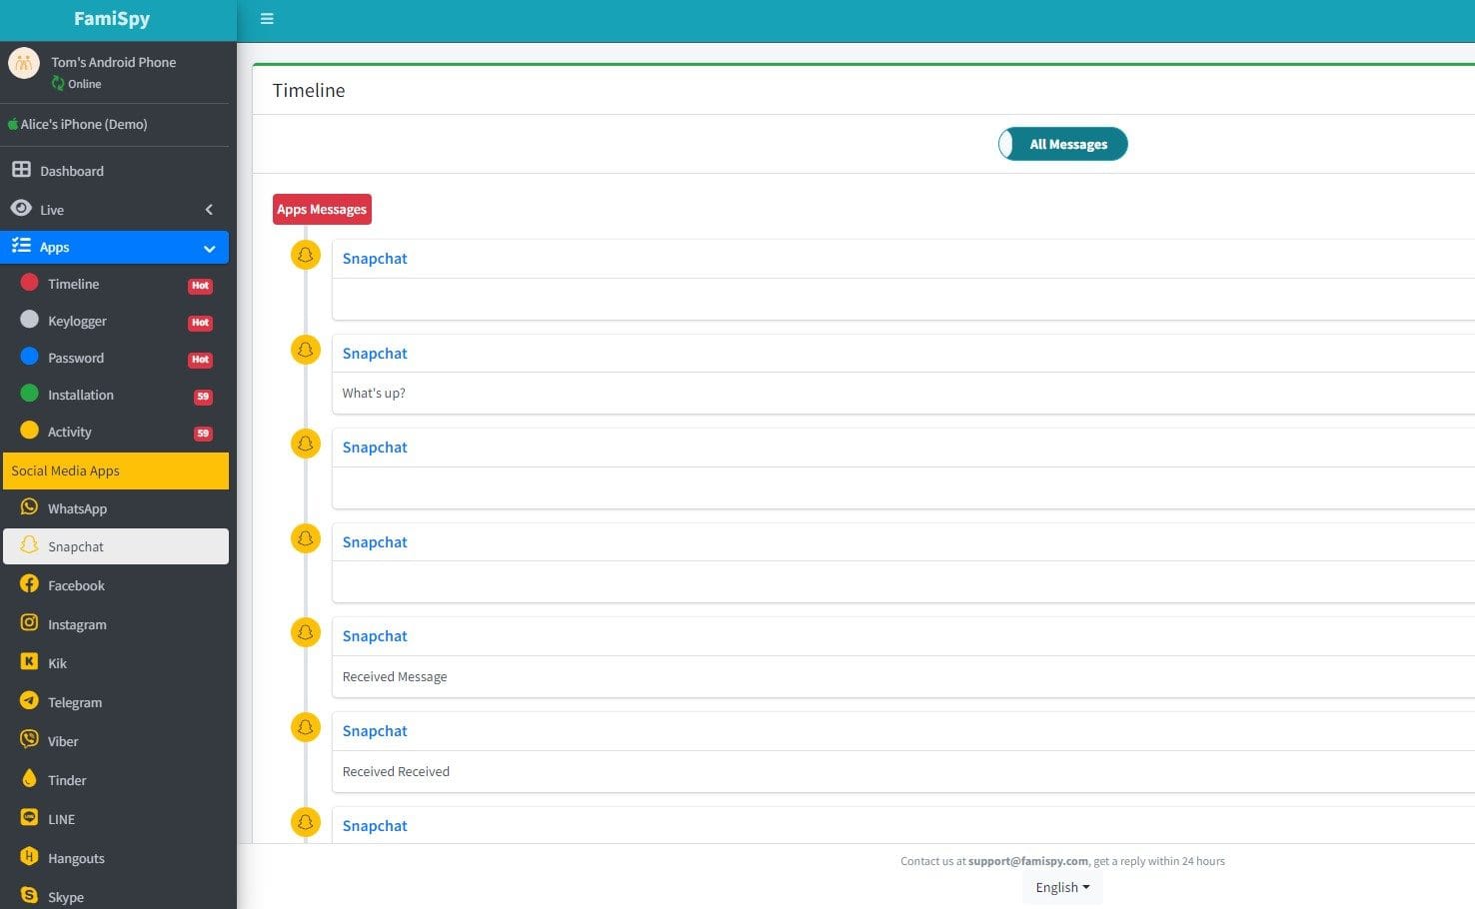
Task: Select the Instagram icon in sidebar
Action: pos(29,623)
